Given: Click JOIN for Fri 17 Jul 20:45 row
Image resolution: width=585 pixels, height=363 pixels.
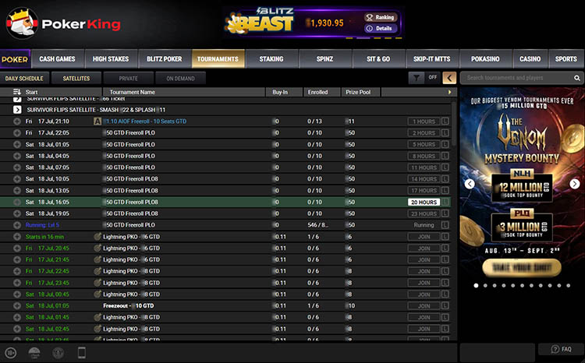Looking at the screenshot, I should (424, 248).
